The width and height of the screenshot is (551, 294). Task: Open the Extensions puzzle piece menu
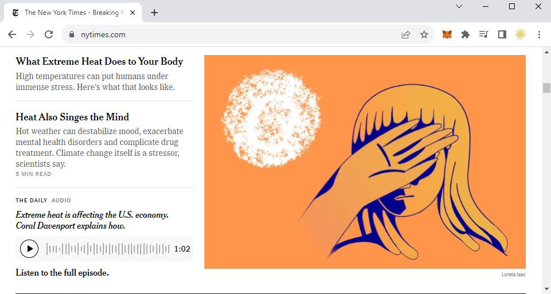(x=465, y=34)
